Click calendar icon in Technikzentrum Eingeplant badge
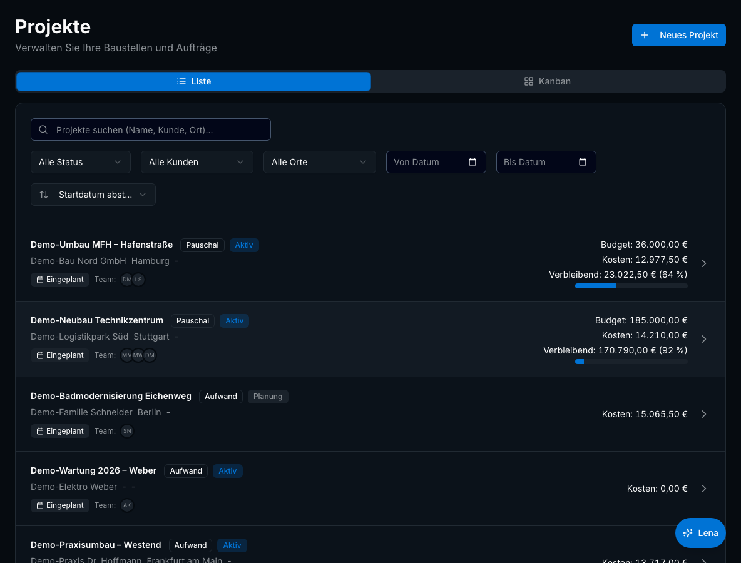741x563 pixels. click(x=40, y=355)
